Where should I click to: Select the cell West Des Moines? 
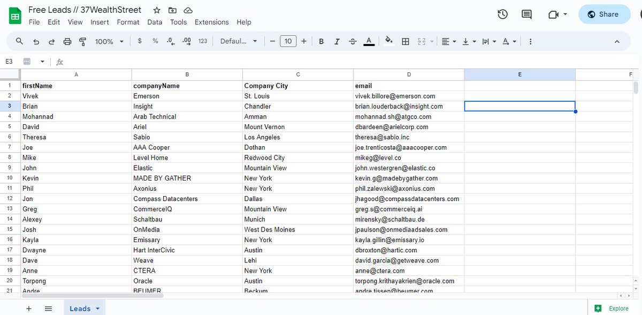[298, 230]
